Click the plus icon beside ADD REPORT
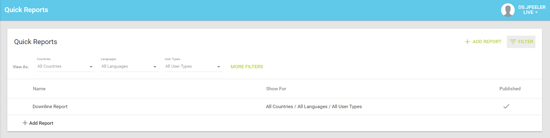 click(x=467, y=42)
